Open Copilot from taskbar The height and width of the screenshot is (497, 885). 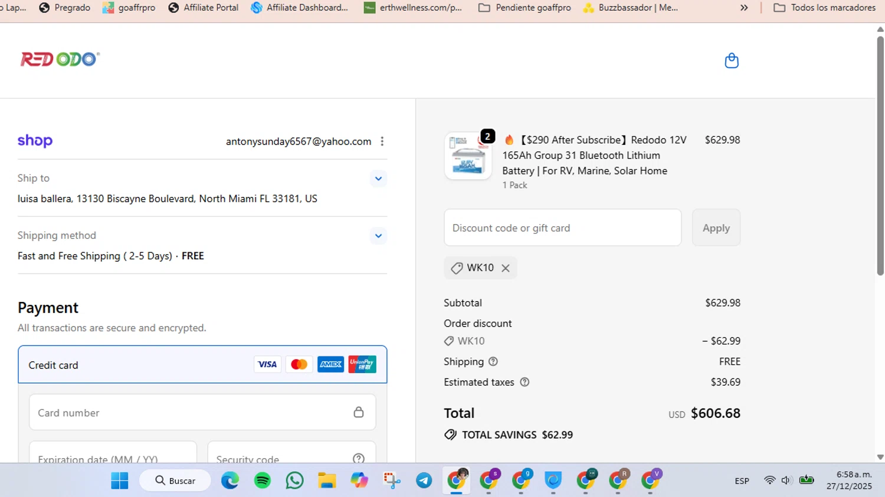point(359,481)
